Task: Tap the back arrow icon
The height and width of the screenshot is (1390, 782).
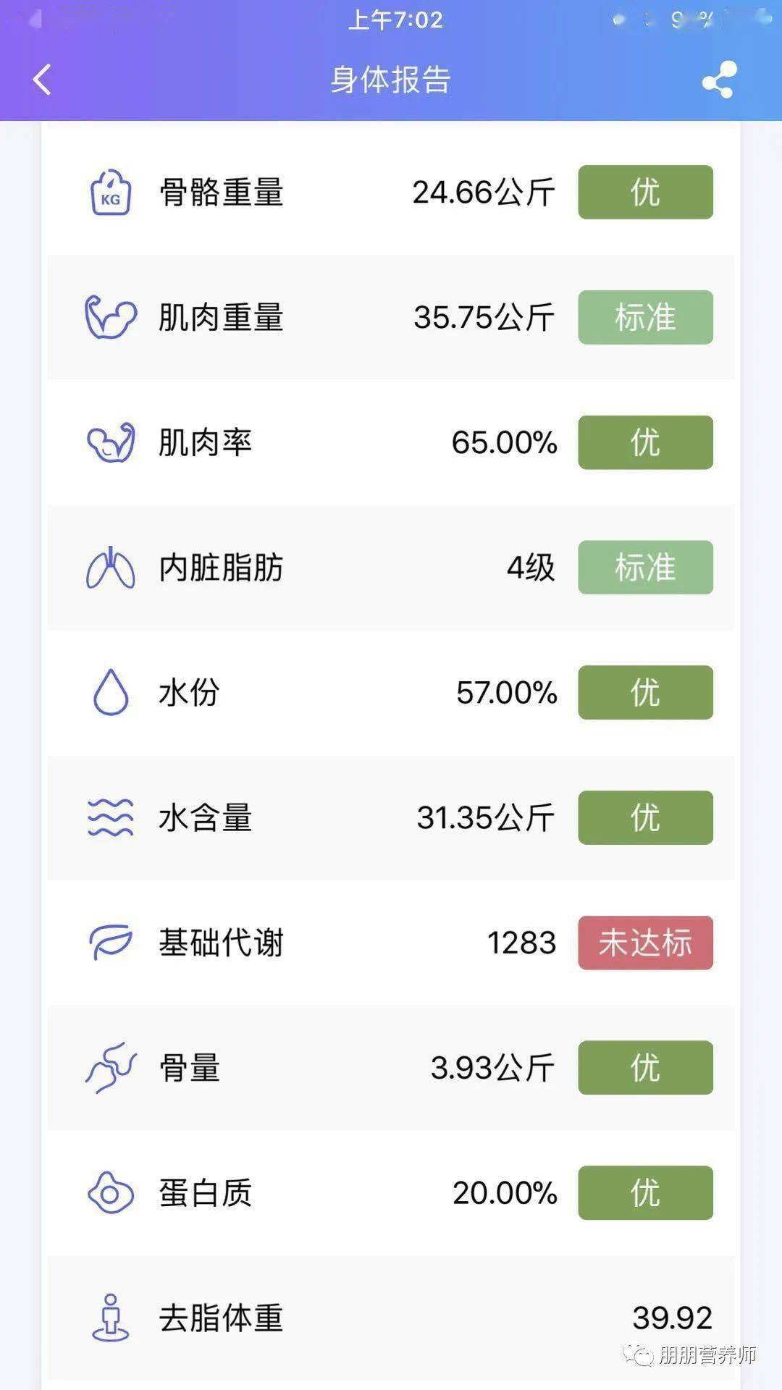Action: tap(43, 80)
